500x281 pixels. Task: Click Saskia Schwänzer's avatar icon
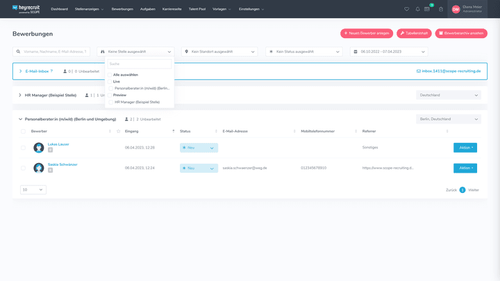tap(39, 168)
